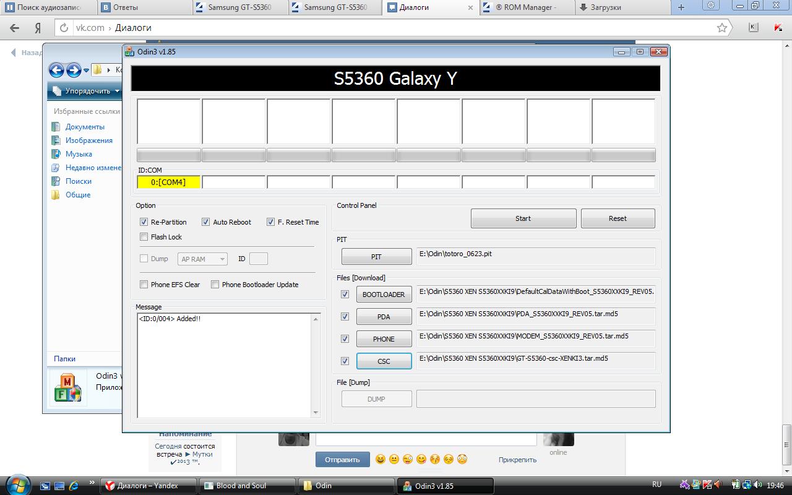
Task: Click the Yandex Я home icon
Action: (38, 28)
